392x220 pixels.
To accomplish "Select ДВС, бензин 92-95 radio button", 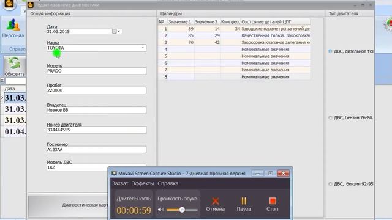I will pos(330,184).
